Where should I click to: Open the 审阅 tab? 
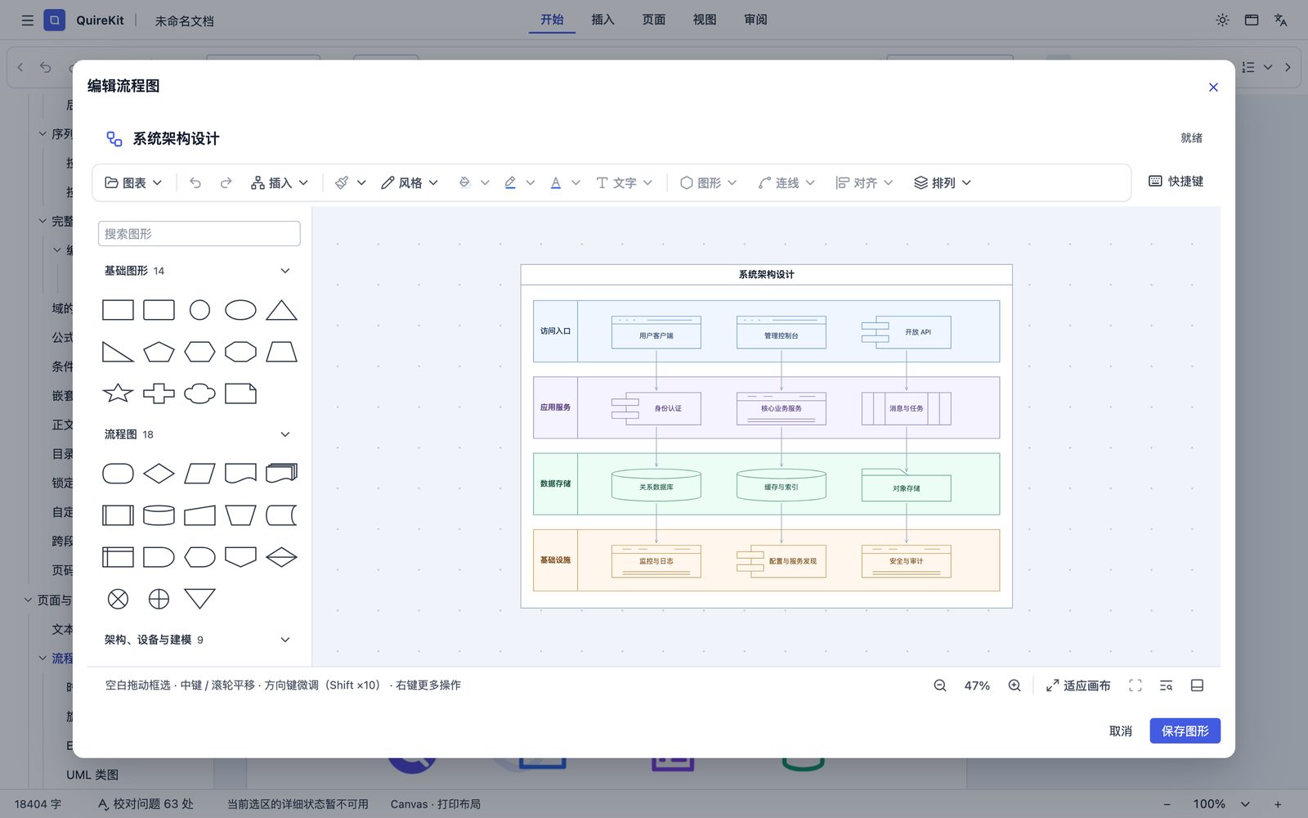(755, 20)
